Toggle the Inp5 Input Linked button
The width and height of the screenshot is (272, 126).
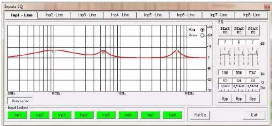106,115
